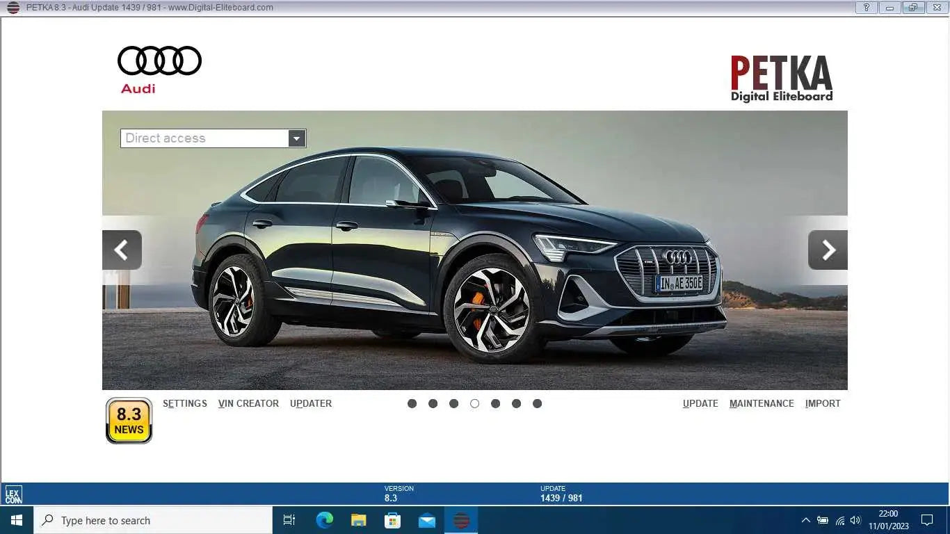
Task: Open help via the title bar question mark
Action: tap(865, 8)
